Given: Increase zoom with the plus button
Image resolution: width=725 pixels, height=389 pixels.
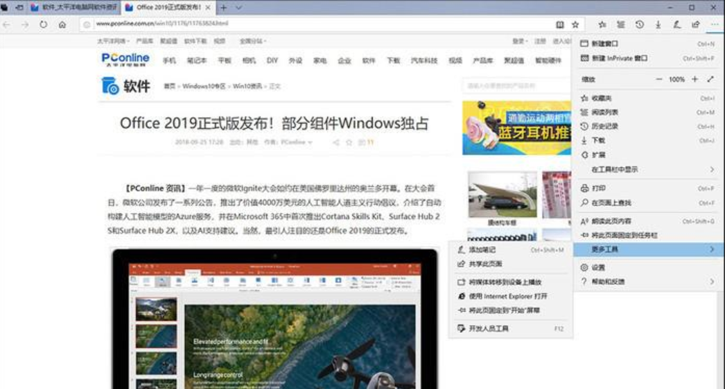Looking at the screenshot, I should click(x=695, y=79).
